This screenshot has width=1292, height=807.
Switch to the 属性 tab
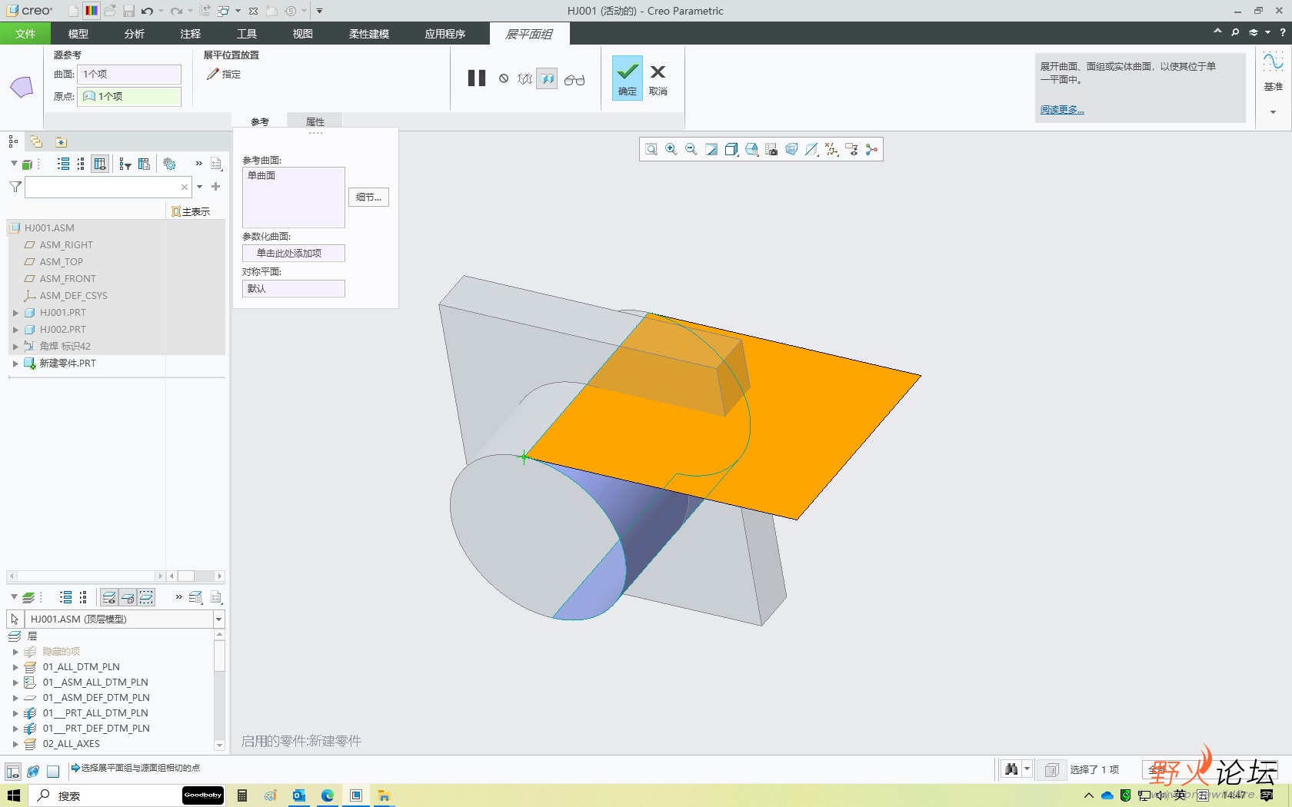(x=315, y=121)
